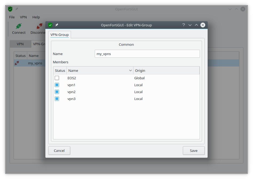This screenshot has height=179, width=253.
Task: Select the vpn2 member name
Action: (72, 92)
